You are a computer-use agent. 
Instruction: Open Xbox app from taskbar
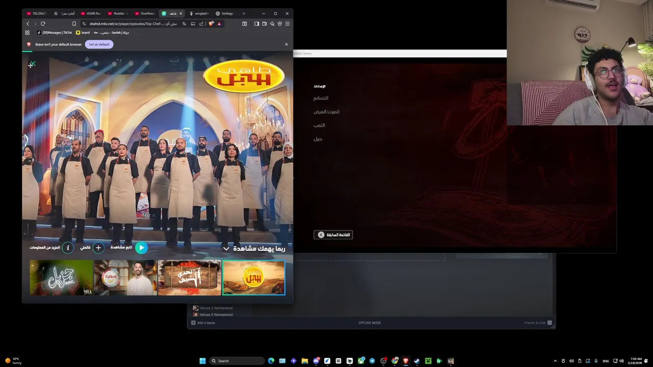tap(361, 361)
